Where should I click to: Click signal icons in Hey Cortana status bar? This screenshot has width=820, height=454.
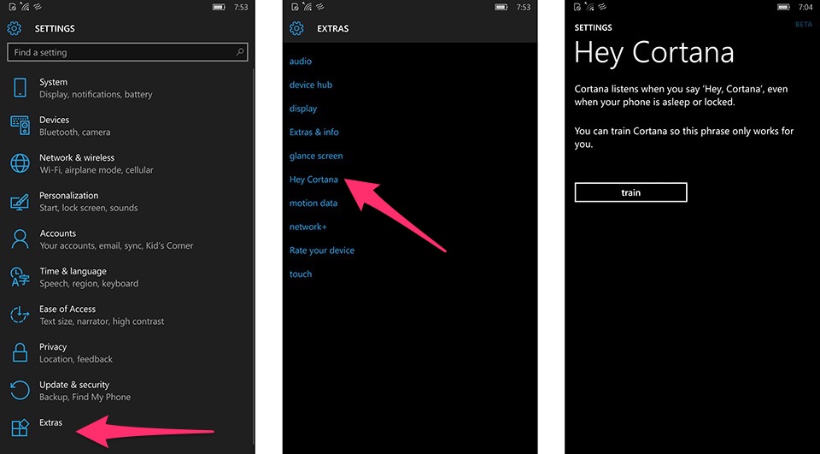tap(590, 8)
